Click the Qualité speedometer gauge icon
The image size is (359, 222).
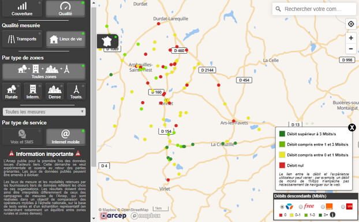65,6
